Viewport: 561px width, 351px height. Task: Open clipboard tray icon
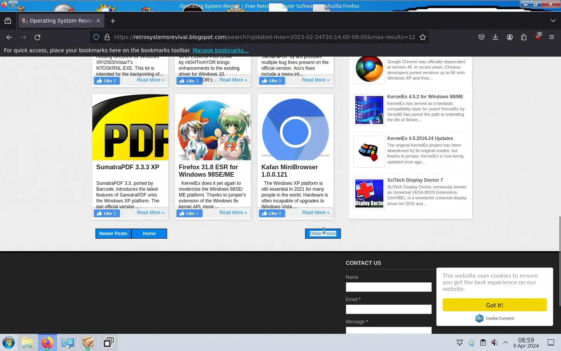click(483, 342)
